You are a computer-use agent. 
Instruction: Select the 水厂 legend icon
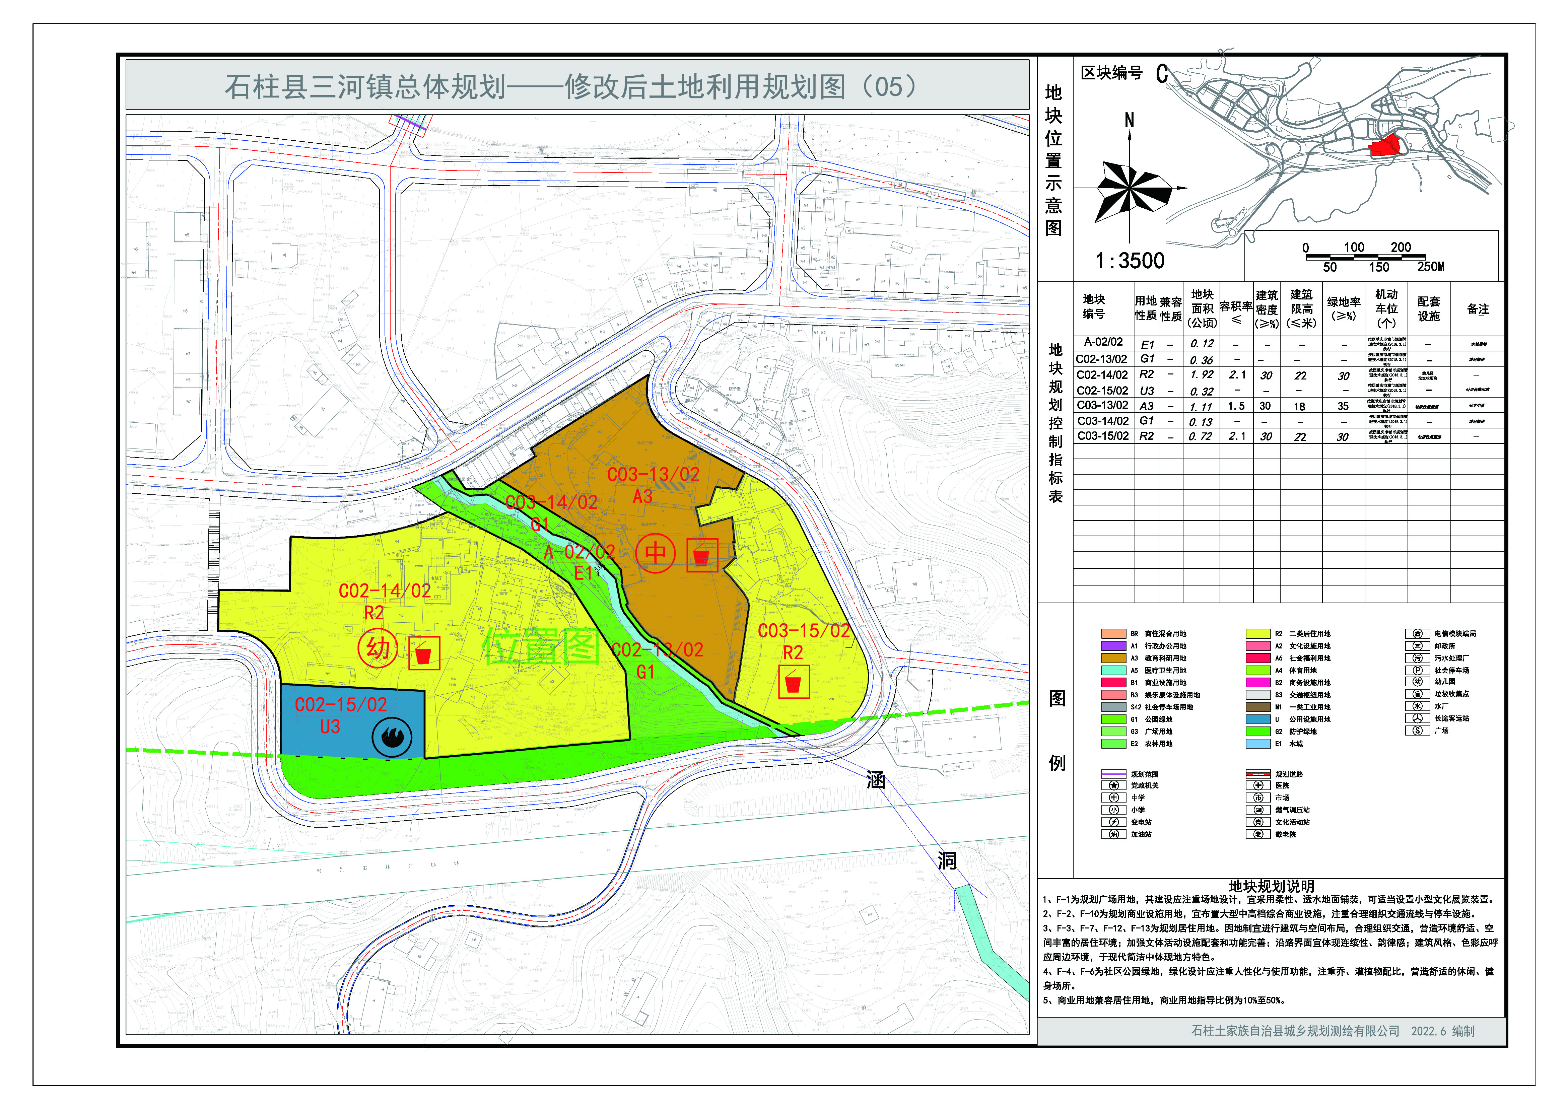(1417, 706)
